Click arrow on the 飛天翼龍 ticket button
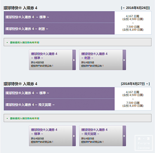The height and width of the screenshot is (153, 155). [124, 136]
